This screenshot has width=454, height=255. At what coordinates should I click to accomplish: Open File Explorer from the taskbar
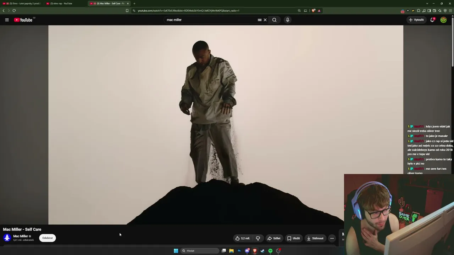(x=231, y=251)
